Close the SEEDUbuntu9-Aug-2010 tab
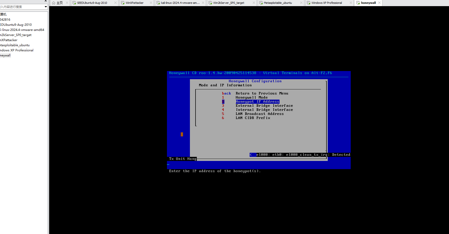 pos(115,3)
